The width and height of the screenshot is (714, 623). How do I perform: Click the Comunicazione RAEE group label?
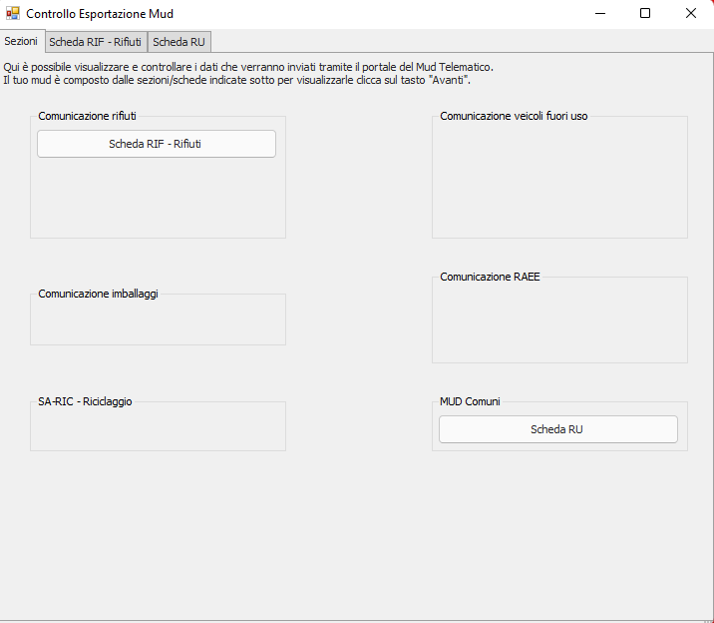[x=490, y=277]
